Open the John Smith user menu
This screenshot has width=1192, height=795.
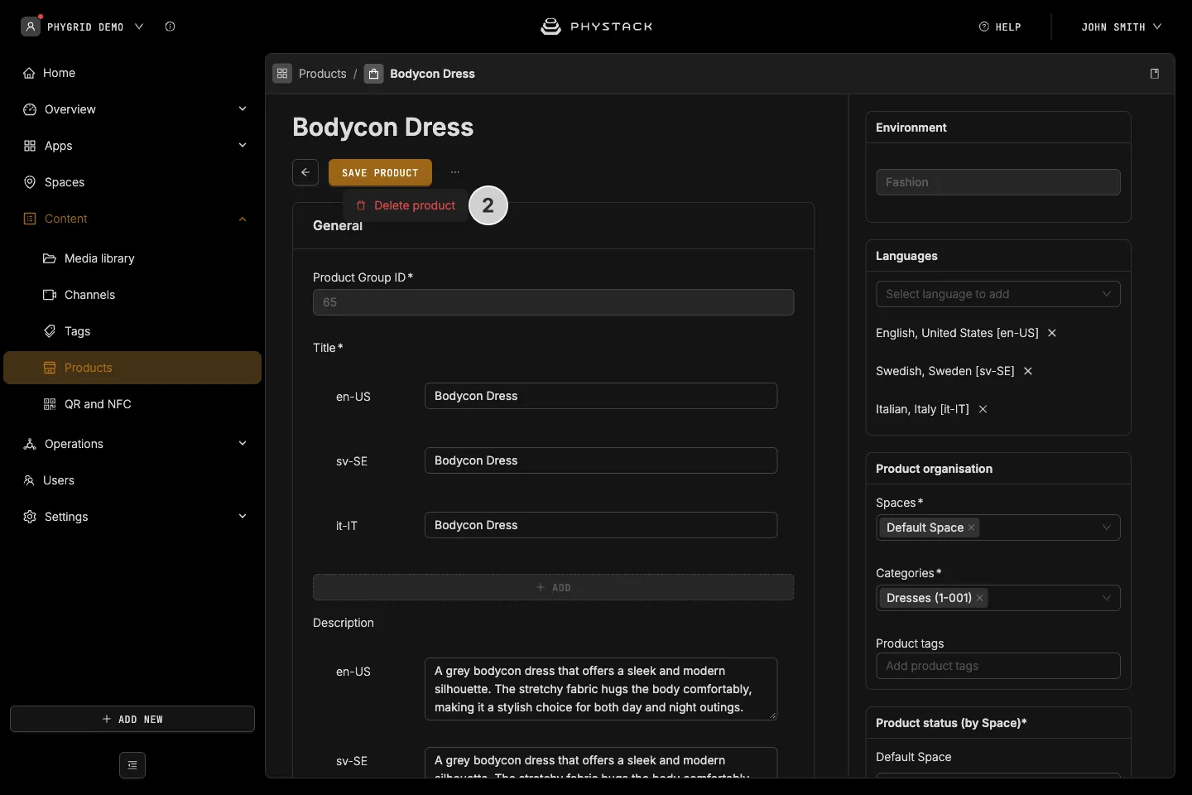pyautogui.click(x=1121, y=26)
